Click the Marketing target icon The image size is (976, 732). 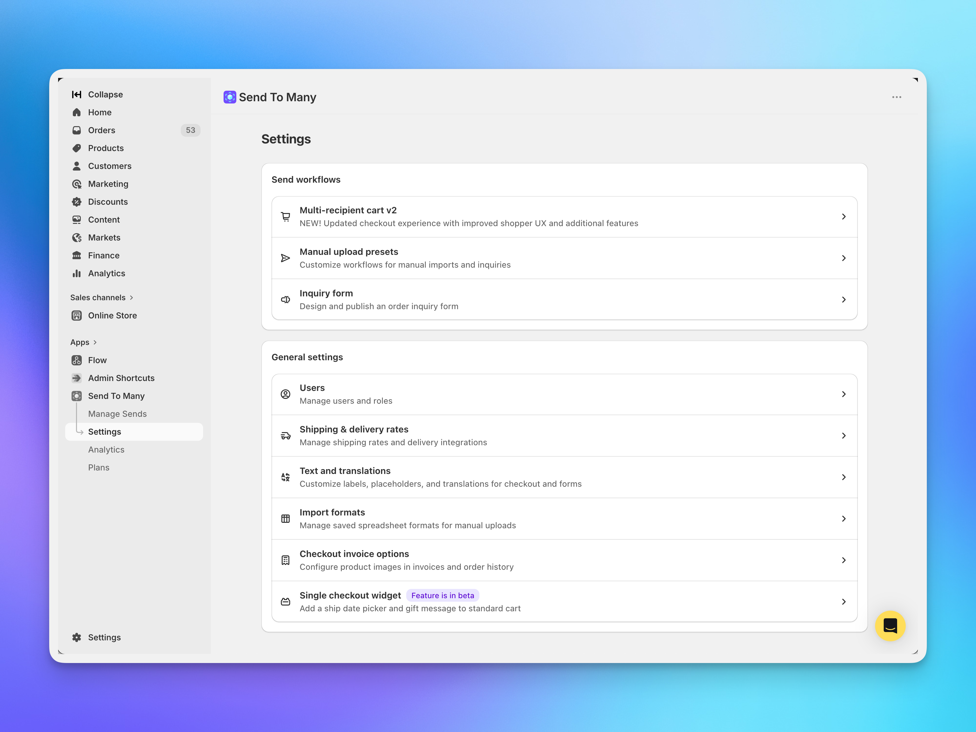[76, 184]
